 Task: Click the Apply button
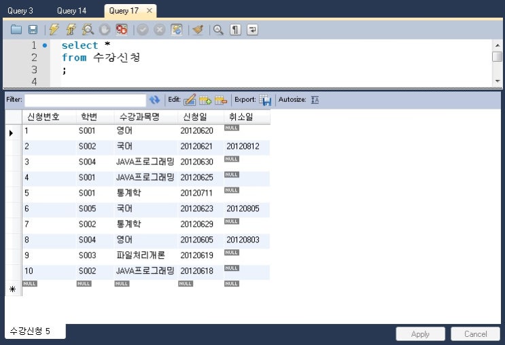pos(420,334)
